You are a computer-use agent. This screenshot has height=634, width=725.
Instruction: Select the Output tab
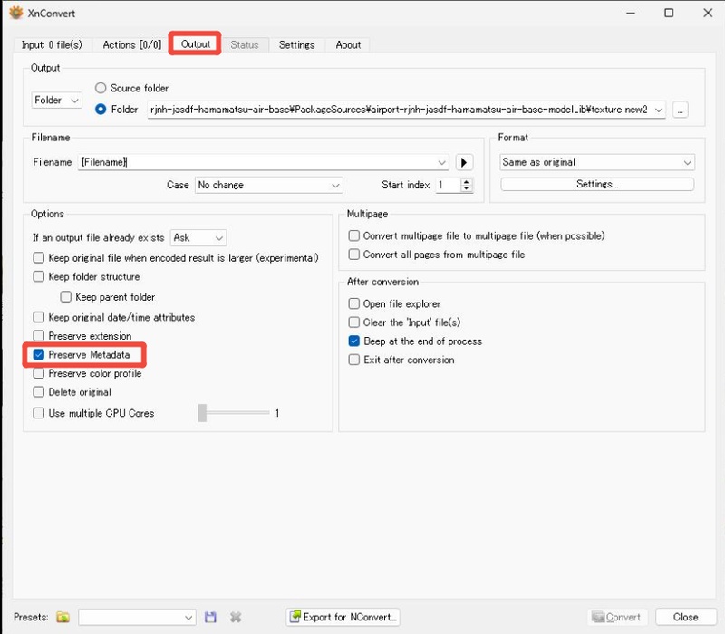(x=196, y=43)
